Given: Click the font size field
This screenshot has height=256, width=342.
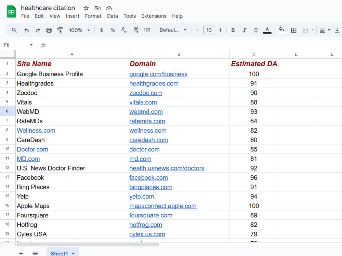Looking at the screenshot, I should [x=209, y=30].
